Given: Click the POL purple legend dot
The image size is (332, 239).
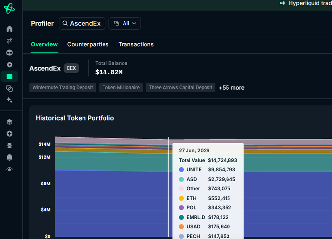Looking at the screenshot, I should (x=181, y=208).
